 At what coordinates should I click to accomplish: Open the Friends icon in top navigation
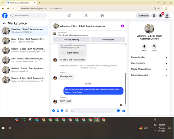86,16
